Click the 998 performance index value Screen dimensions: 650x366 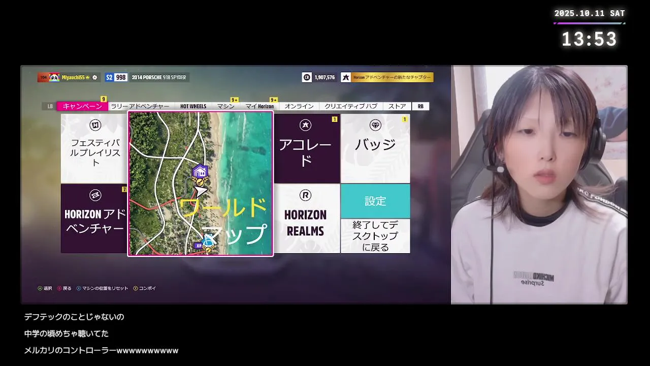click(121, 77)
